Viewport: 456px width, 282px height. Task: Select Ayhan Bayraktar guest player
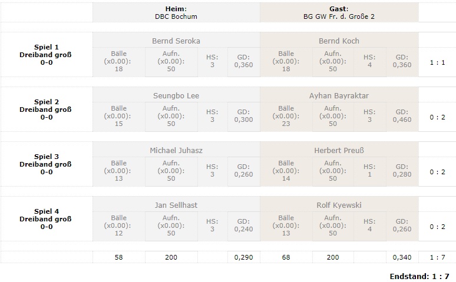point(338,95)
